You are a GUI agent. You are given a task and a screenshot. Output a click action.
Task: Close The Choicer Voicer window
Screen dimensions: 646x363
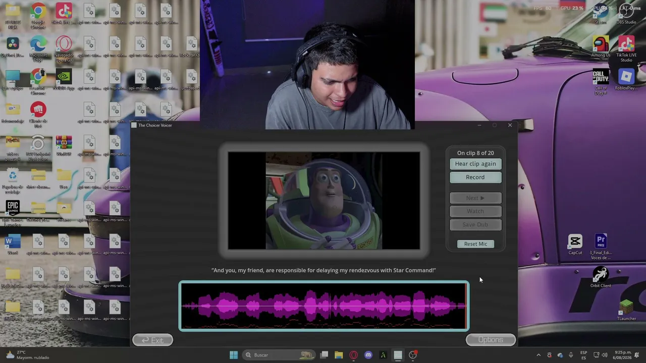click(510, 125)
